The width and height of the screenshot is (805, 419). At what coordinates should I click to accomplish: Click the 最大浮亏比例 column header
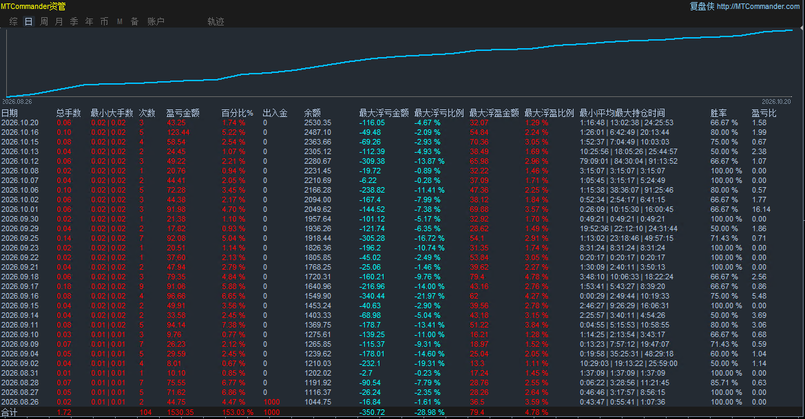[x=439, y=113]
